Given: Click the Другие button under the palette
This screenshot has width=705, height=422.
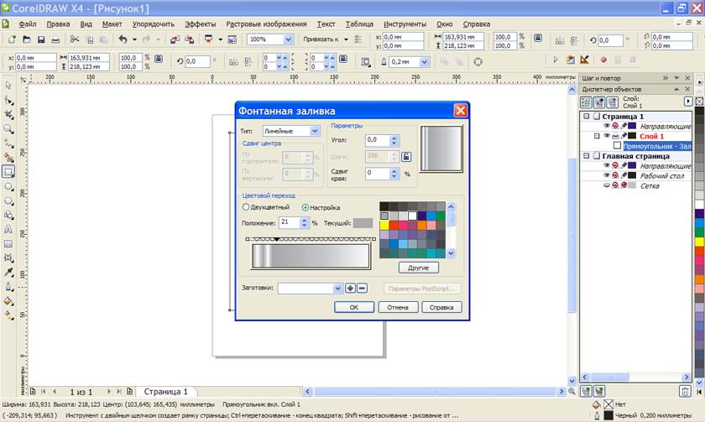Looking at the screenshot, I should pyautogui.click(x=419, y=268).
